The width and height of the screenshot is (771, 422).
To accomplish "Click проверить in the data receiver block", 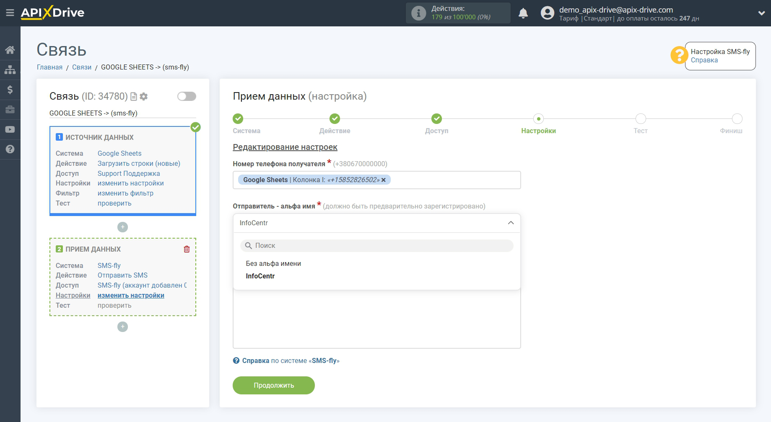I will [x=114, y=305].
